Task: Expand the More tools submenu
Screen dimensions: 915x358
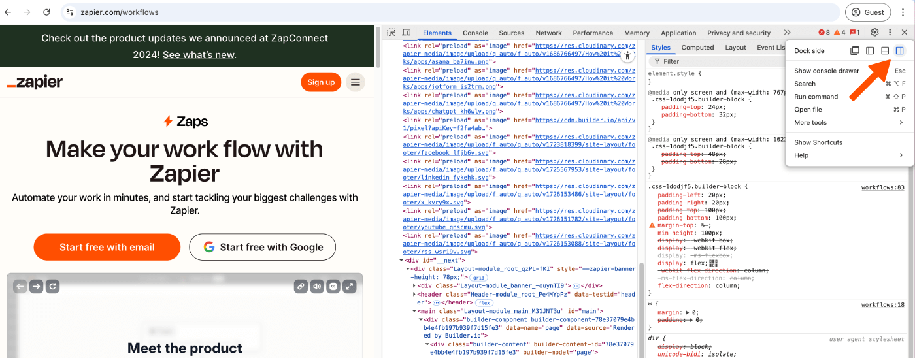Action: click(x=848, y=123)
